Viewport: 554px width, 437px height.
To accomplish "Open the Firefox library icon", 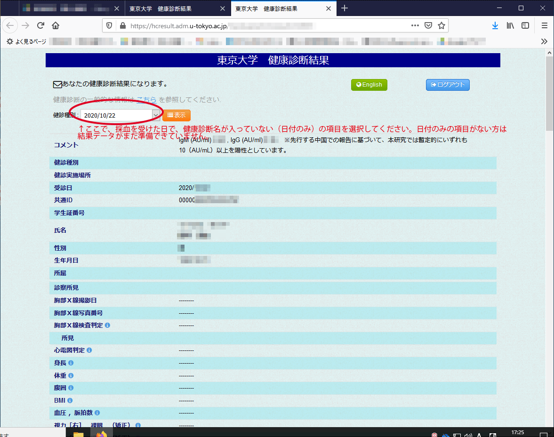I will pyautogui.click(x=510, y=25).
